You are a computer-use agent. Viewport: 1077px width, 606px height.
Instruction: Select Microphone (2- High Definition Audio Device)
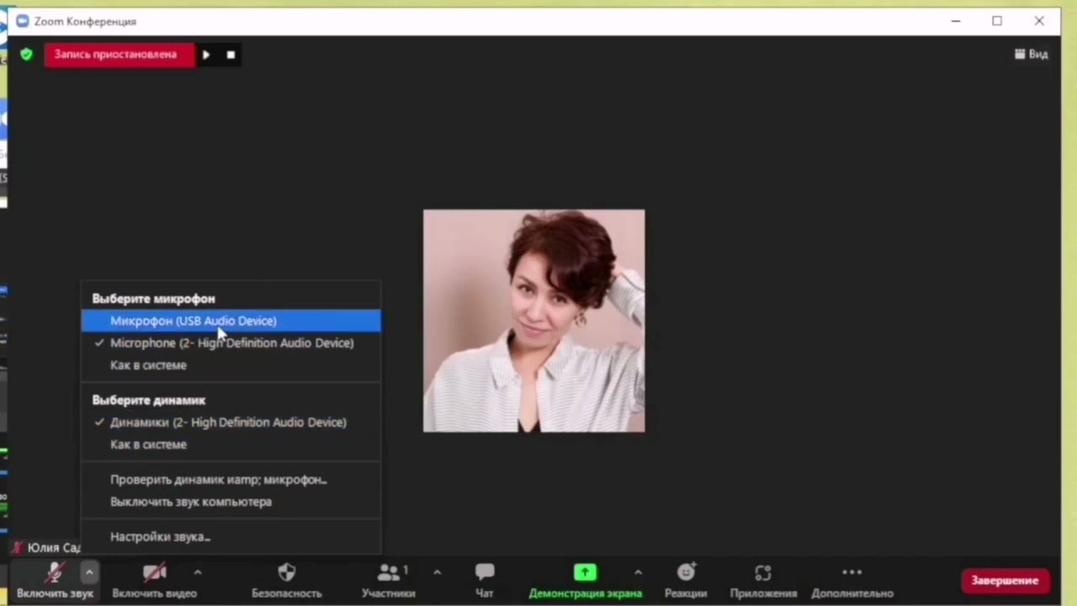tap(231, 343)
